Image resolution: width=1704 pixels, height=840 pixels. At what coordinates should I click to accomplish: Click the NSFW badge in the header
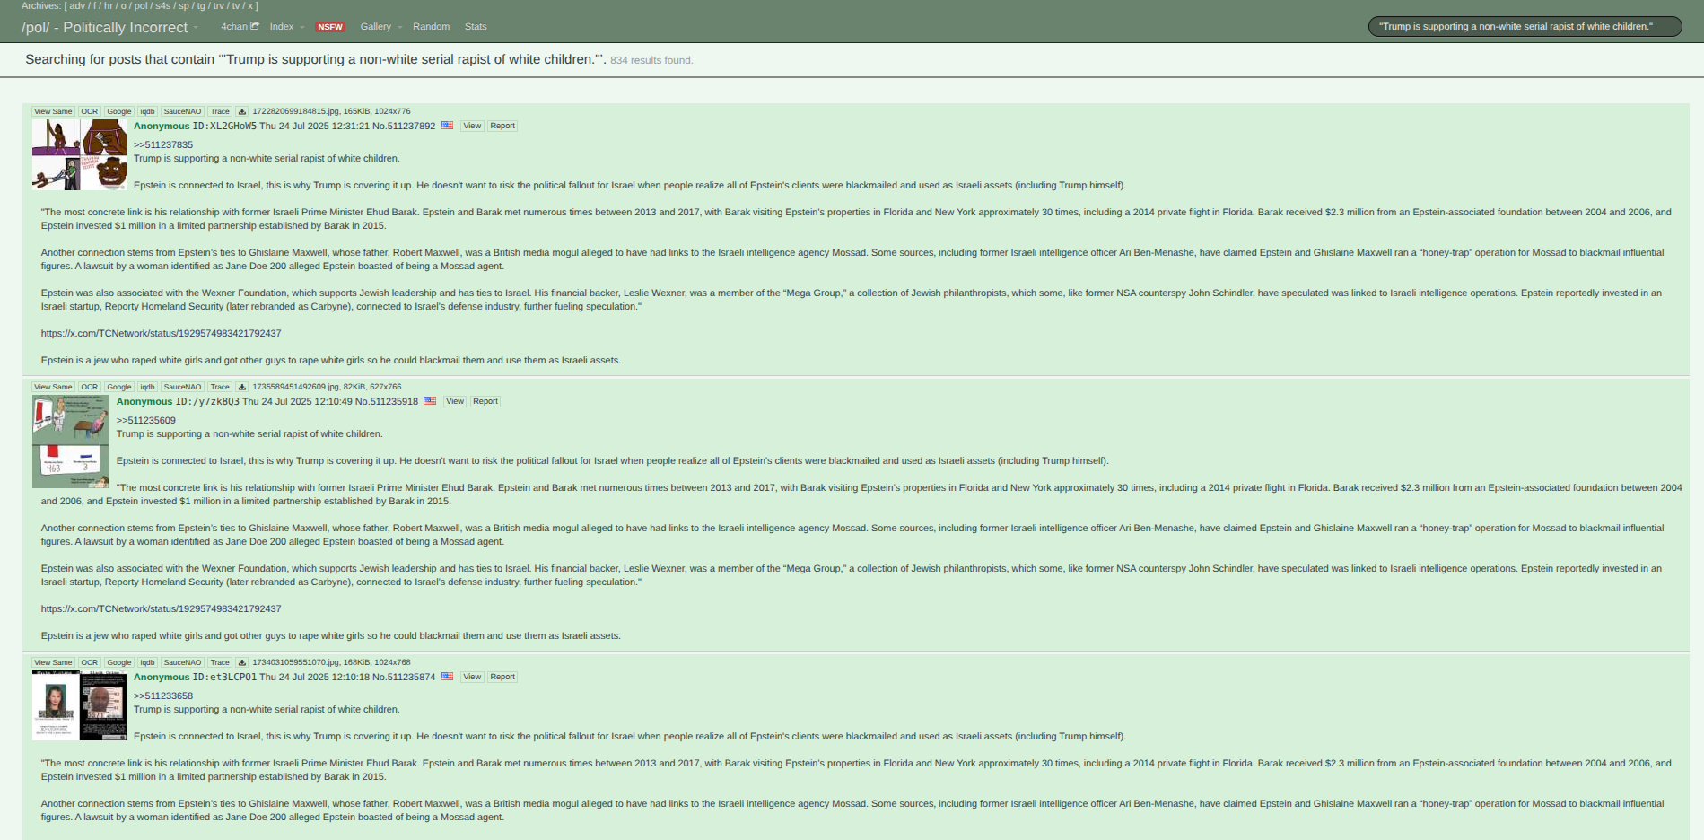pos(330,27)
